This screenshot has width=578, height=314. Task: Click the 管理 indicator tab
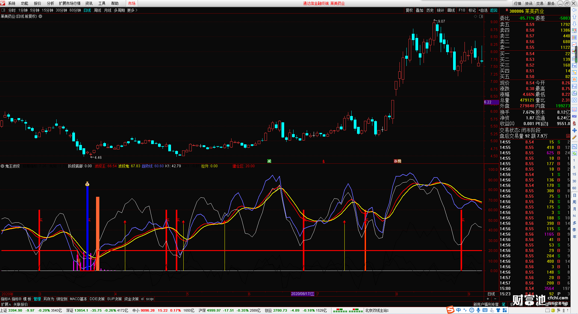37,299
